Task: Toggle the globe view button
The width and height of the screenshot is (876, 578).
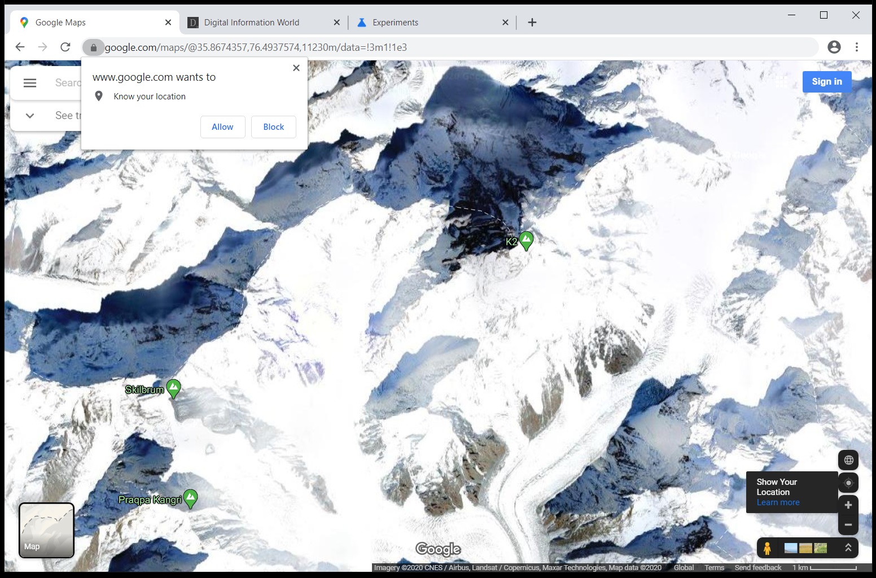Action: pos(848,460)
